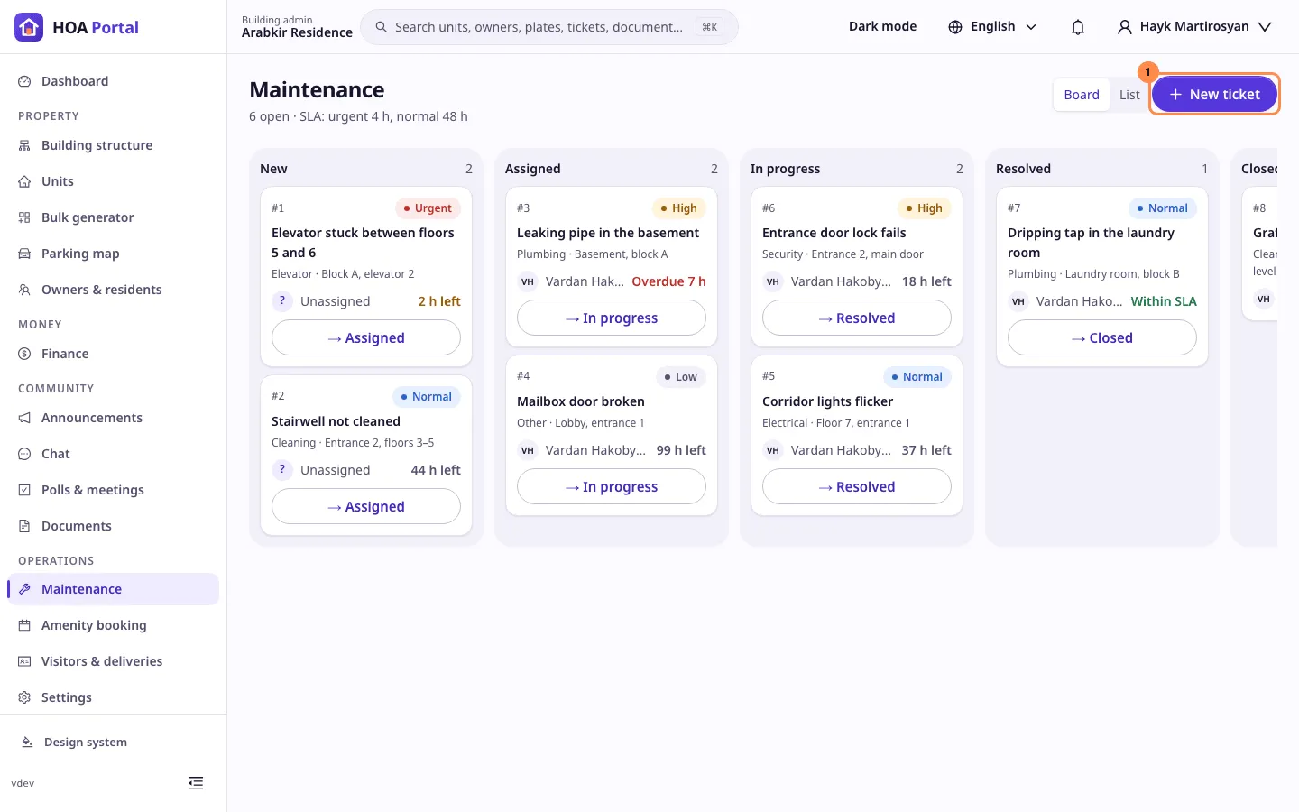The width and height of the screenshot is (1299, 812).
Task: Click Normal badge on Corridor lights ticket
Action: [917, 377]
